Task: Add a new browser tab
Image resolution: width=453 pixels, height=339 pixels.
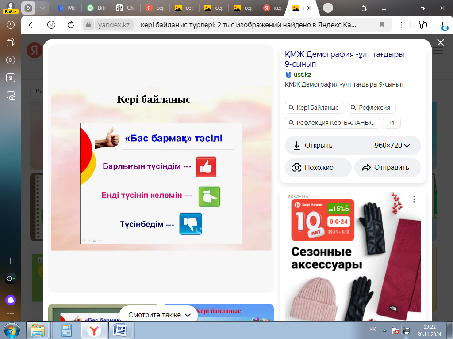Action: pos(328,8)
